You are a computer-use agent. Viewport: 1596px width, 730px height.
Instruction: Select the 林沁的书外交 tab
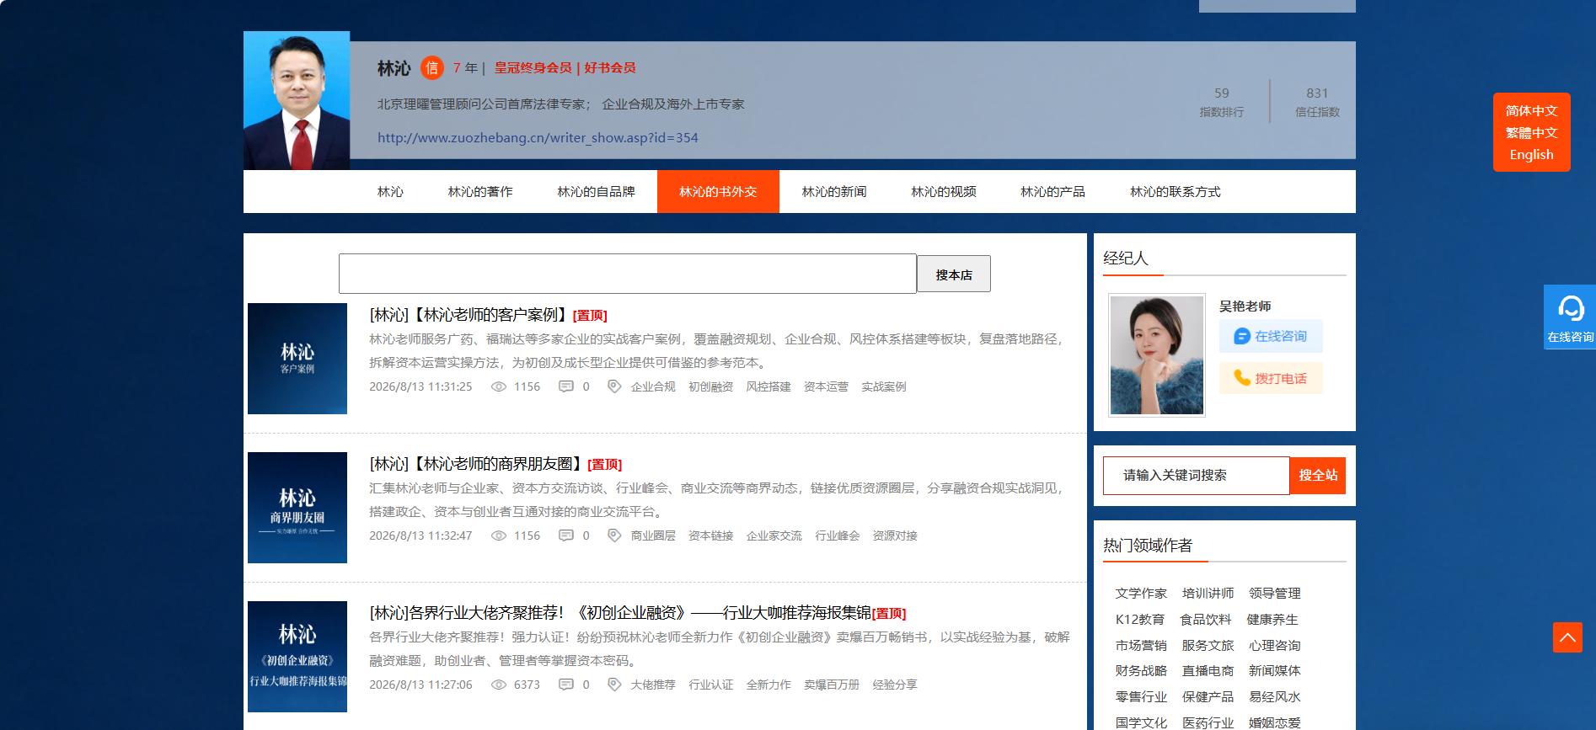(x=718, y=192)
